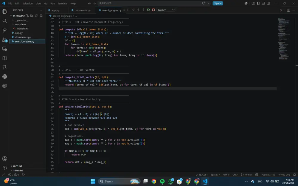
Task: Open the Windows Start menu
Action: pos(93,182)
